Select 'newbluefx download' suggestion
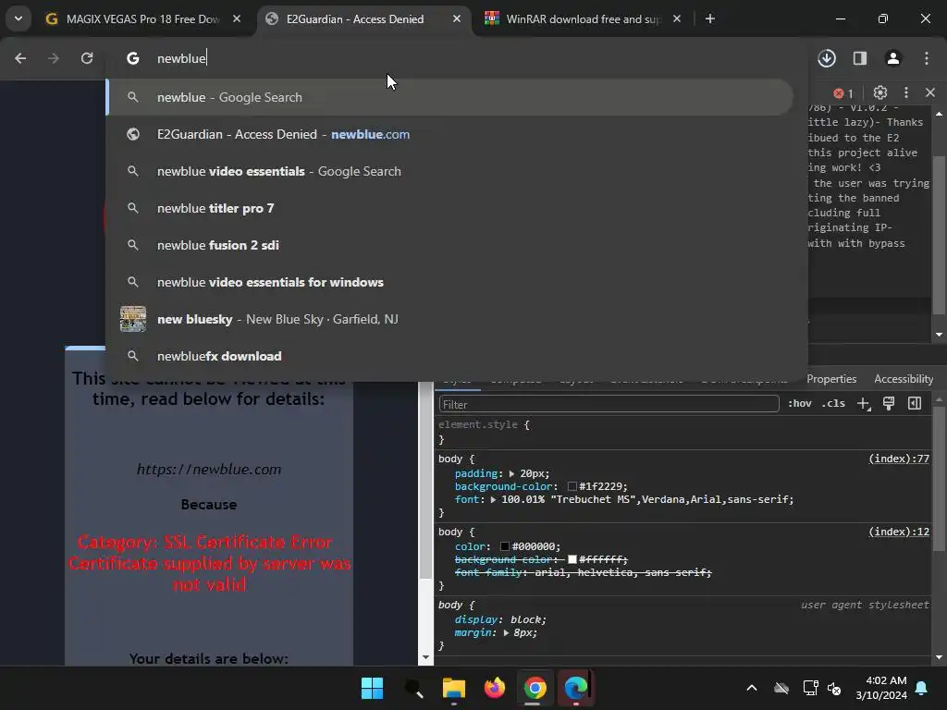Image resolution: width=947 pixels, height=710 pixels. pyautogui.click(x=450, y=356)
